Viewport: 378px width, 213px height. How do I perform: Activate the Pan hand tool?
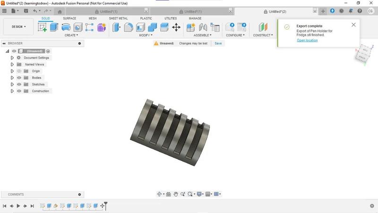176,194
